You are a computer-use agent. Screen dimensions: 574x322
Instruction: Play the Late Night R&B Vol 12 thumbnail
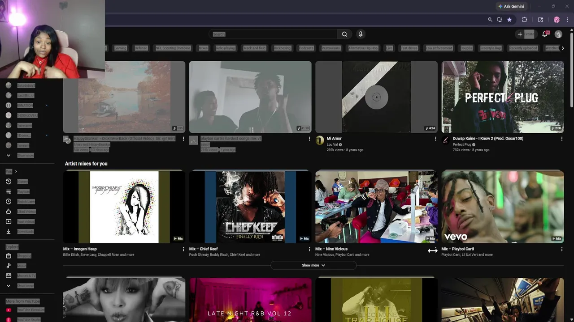coord(250,300)
